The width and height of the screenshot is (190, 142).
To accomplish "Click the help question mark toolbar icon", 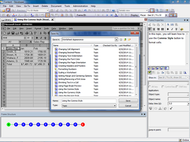I will coord(113,10).
